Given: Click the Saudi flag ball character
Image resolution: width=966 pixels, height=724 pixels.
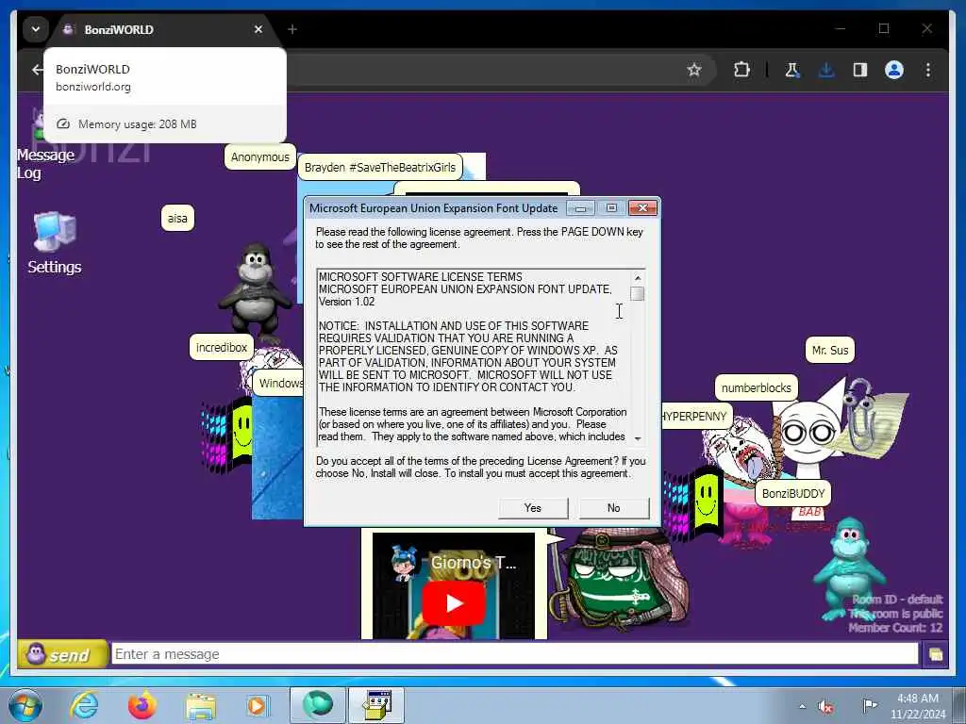Looking at the screenshot, I should 619,579.
